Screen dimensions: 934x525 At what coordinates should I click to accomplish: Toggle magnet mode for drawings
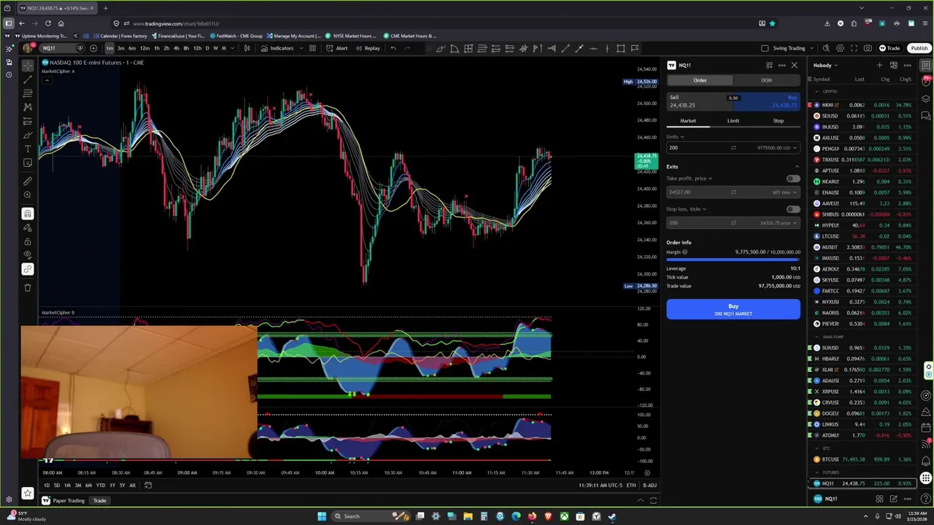pos(28,214)
